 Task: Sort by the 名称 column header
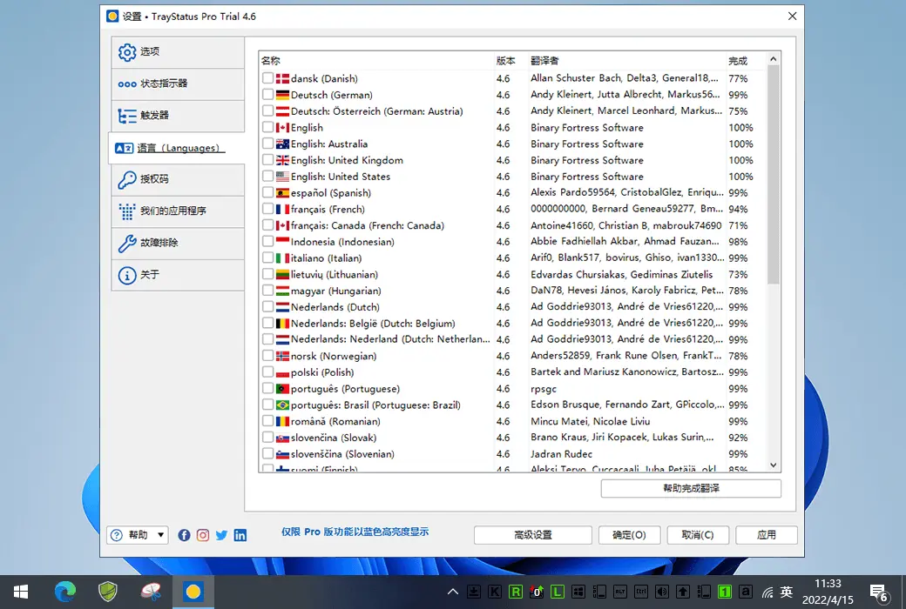pos(376,61)
